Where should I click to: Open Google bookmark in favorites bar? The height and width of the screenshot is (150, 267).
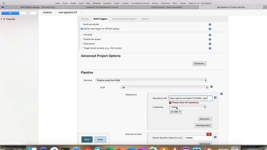(x=73, y=3)
